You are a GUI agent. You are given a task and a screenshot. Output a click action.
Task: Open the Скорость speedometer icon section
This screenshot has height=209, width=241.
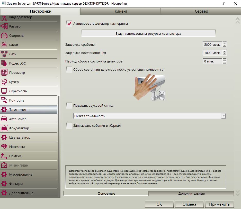coord(4,36)
